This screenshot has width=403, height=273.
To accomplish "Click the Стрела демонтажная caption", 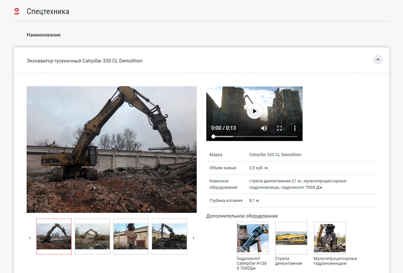I will click(289, 261).
